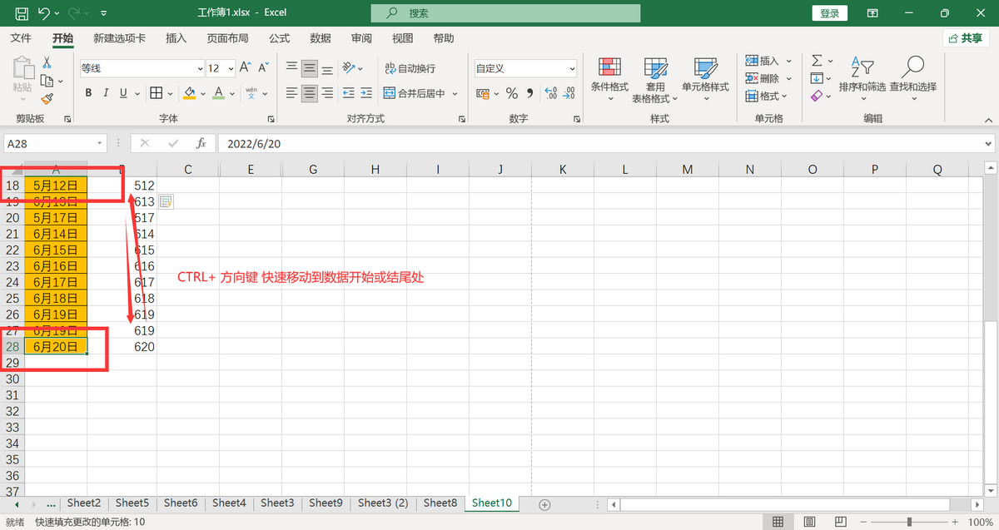Open 自定义 number format dropdown
This screenshot has height=530, width=999.
click(573, 68)
